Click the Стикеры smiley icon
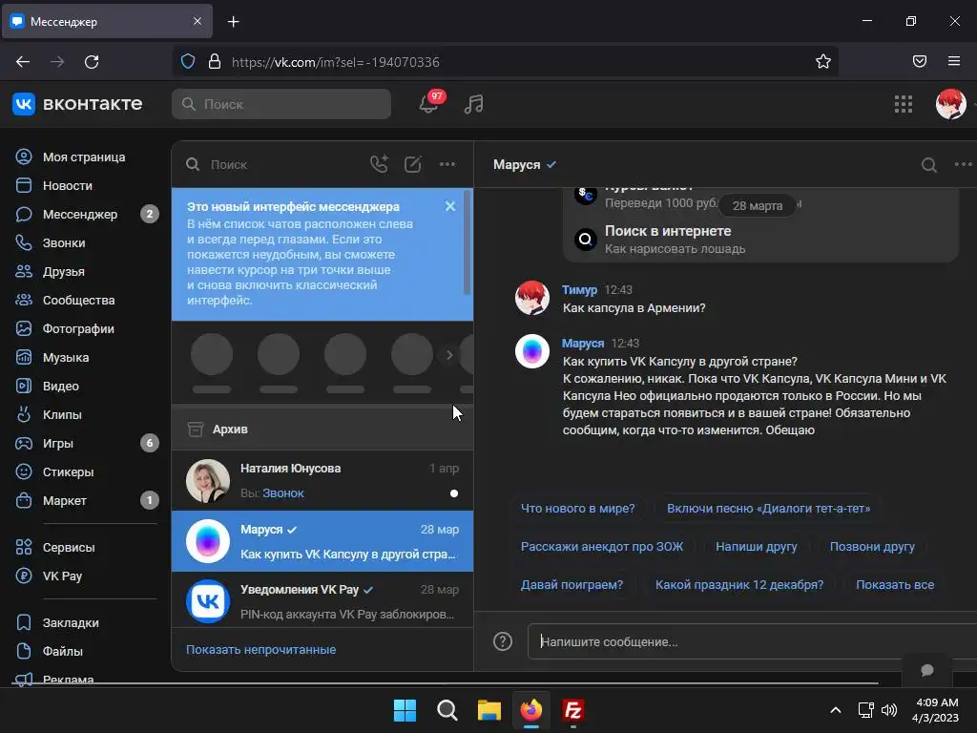 24,471
